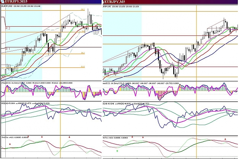239x159 pixels.
Task: Click the THVTrix v4.01 label in M5 window
Action: [115, 138]
